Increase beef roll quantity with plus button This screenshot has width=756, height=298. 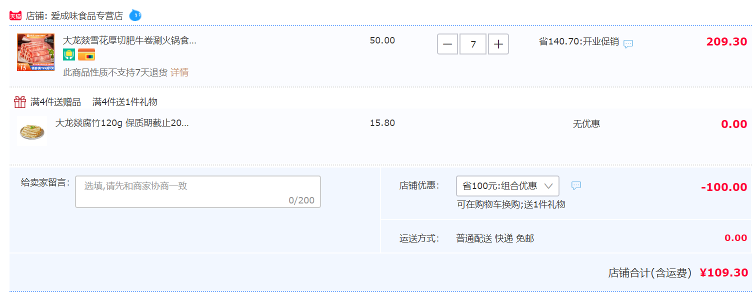point(498,44)
